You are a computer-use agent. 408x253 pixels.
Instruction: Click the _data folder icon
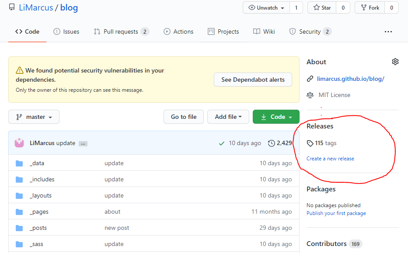point(19,163)
